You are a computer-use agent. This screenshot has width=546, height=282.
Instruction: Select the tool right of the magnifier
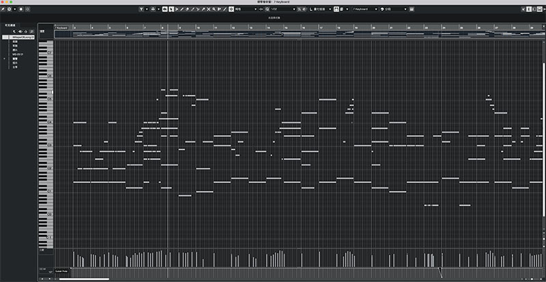219,9
